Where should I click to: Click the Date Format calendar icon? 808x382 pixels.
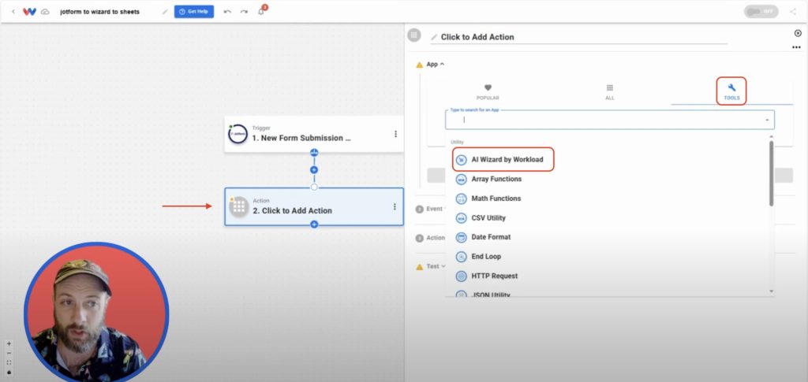pos(461,237)
